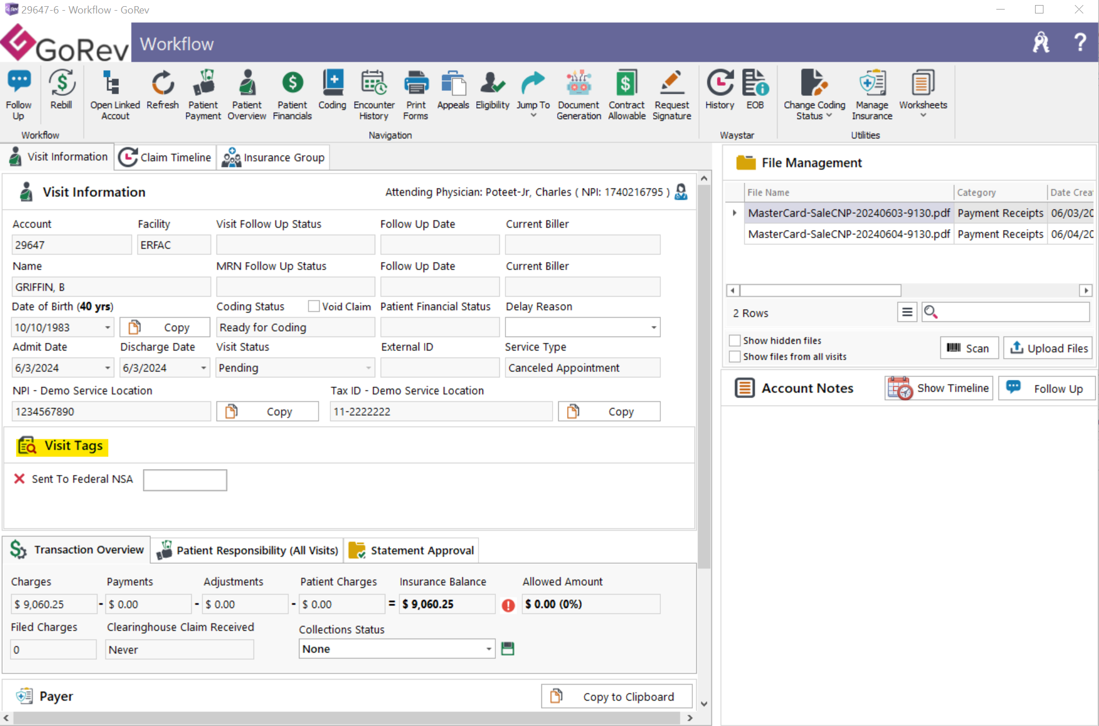1099x726 pixels.
Task: Open the Delay Reason dropdown
Action: [654, 328]
